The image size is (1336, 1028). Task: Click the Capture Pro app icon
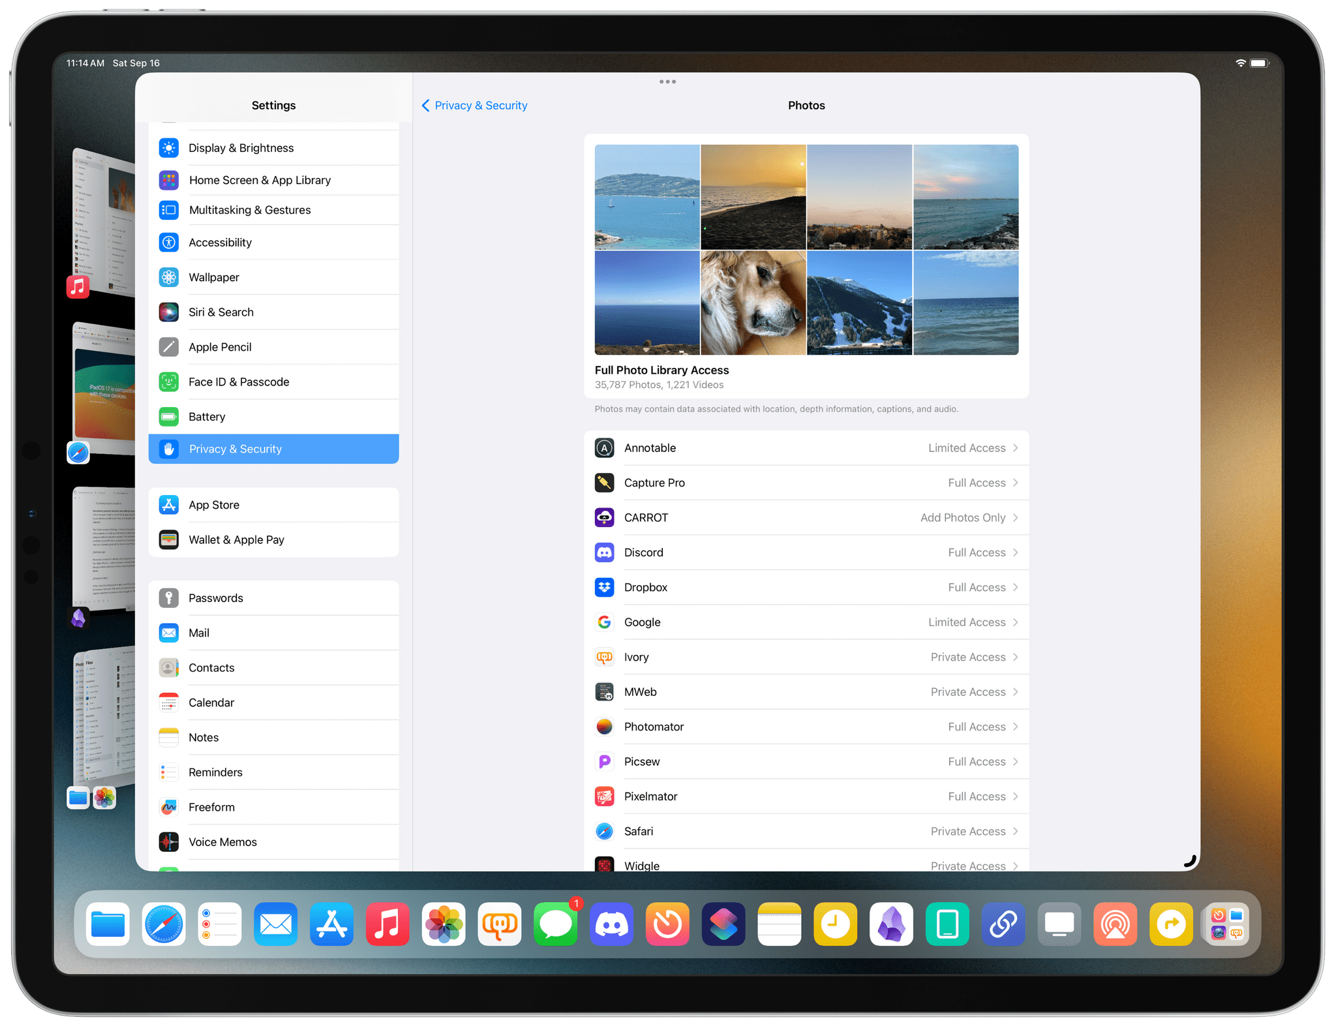[x=605, y=483]
